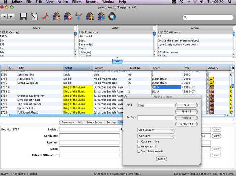Screen dimensions: 236x176
Task: Save changes with the floppy disk icon
Action: (x=23, y=17)
